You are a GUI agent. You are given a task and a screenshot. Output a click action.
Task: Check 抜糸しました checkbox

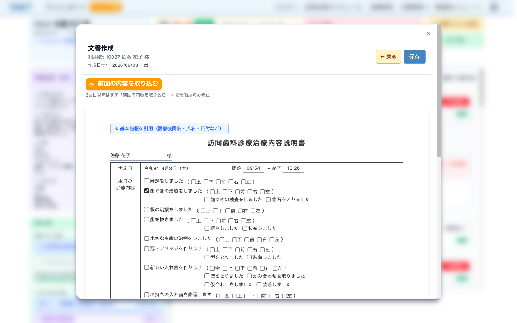pos(244,228)
